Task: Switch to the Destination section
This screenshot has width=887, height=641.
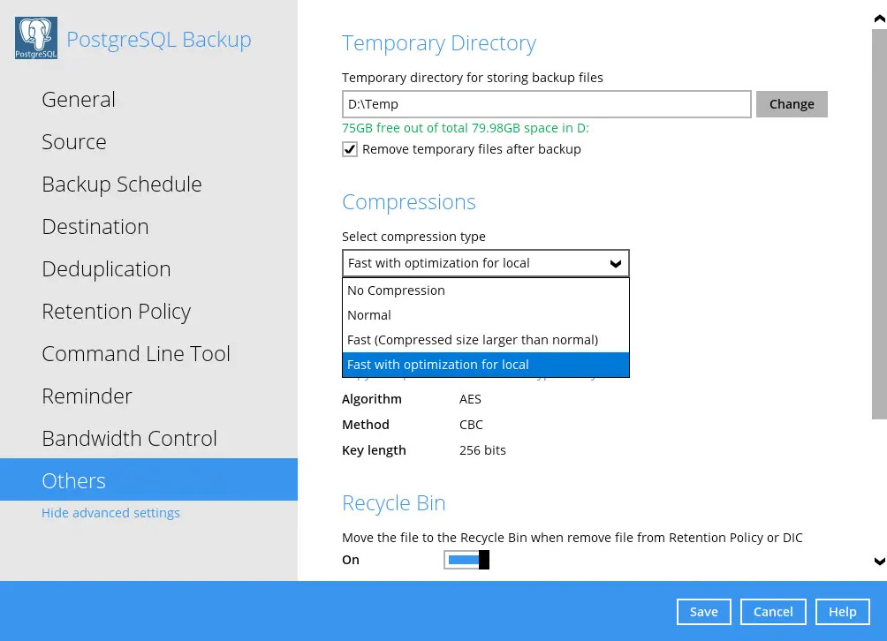Action: tap(95, 227)
